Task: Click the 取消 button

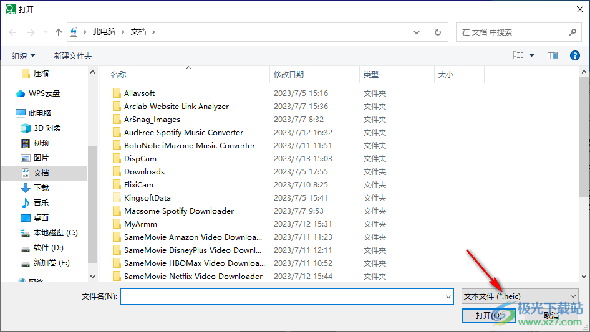Action: pyautogui.click(x=551, y=315)
